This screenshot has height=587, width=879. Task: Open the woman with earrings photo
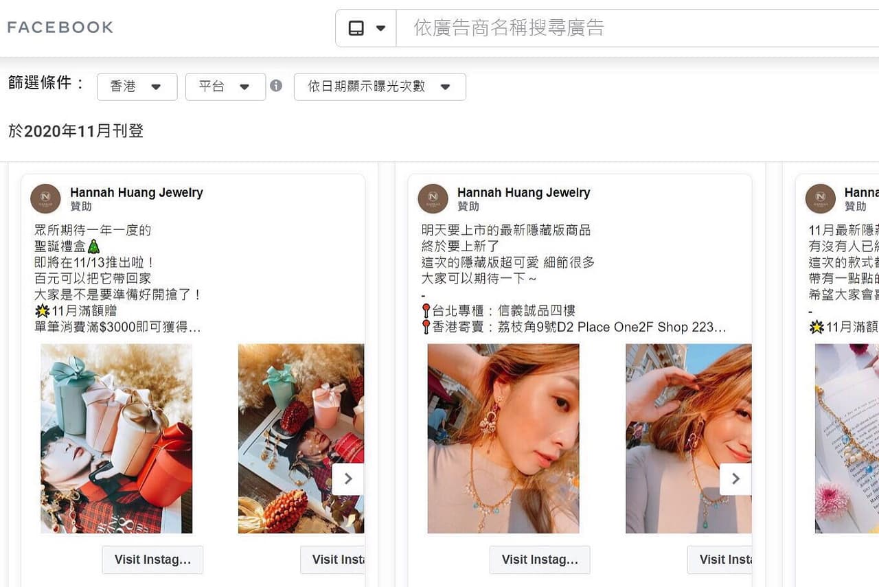point(503,439)
